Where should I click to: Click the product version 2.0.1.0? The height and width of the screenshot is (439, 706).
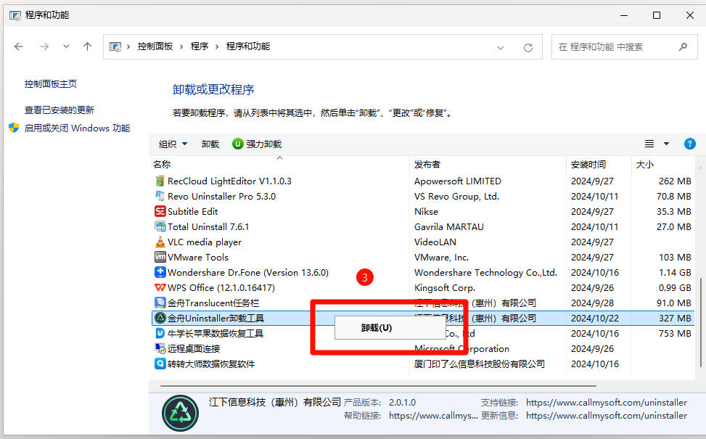[402, 403]
